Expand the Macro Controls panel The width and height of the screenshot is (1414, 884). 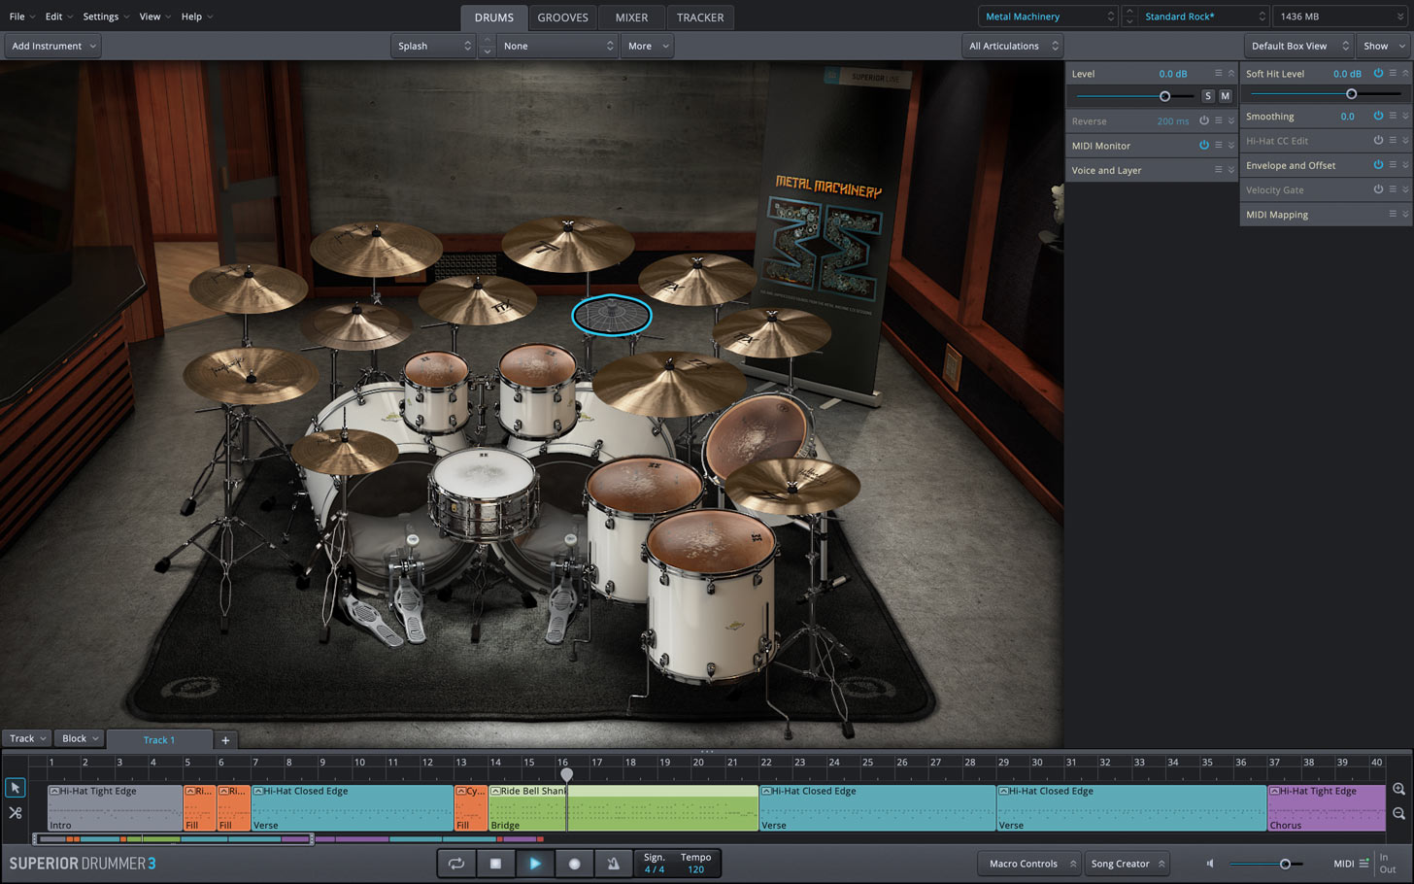click(x=1030, y=863)
